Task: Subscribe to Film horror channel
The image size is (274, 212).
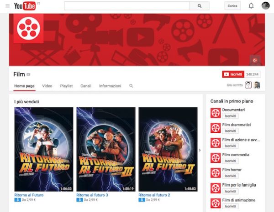Action: [231, 176]
